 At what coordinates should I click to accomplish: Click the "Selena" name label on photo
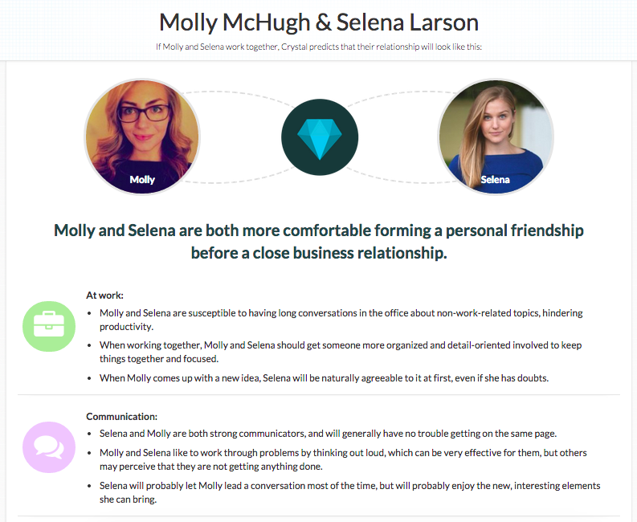click(x=496, y=180)
